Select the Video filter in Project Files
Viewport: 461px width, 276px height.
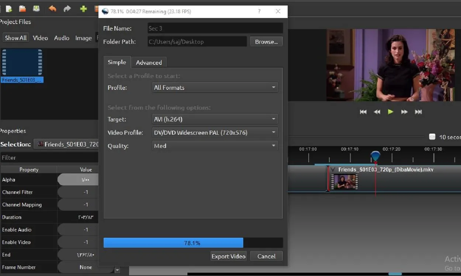click(40, 38)
